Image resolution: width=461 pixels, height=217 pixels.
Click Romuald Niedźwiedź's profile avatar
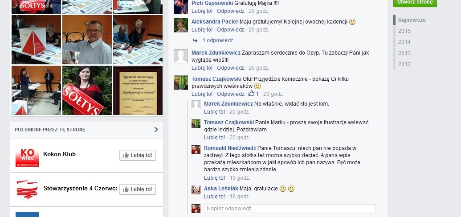tap(196, 150)
